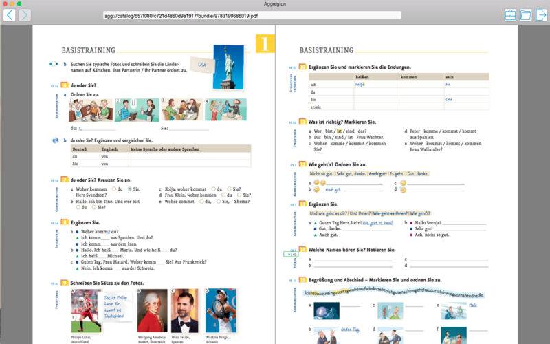Click cartoon picture 4 under Ordnen Sie zu
This screenshot has width=550, height=344.
(225, 110)
